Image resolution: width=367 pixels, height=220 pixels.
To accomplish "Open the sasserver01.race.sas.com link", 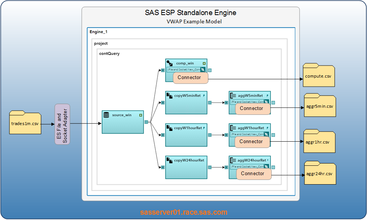I will pos(183,212).
